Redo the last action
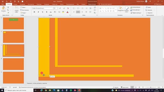 pyautogui.click(x=11, y=2)
